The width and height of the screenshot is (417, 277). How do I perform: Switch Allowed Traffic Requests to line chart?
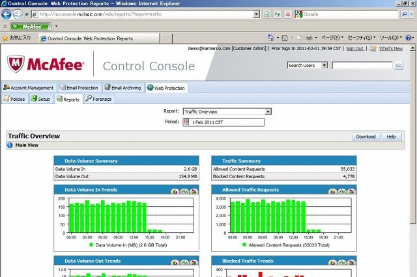(x=342, y=191)
